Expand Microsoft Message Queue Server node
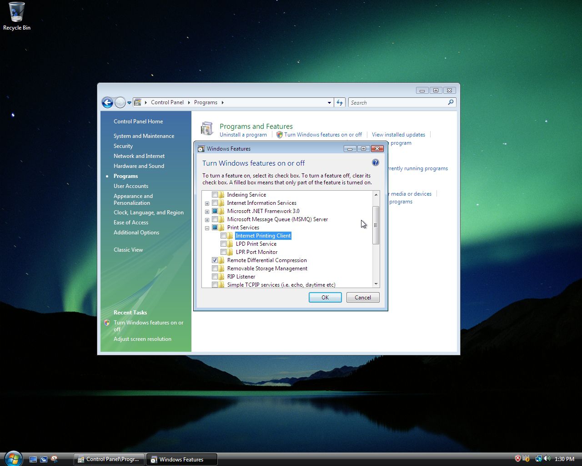Viewport: 582px width, 466px height. [x=207, y=220]
